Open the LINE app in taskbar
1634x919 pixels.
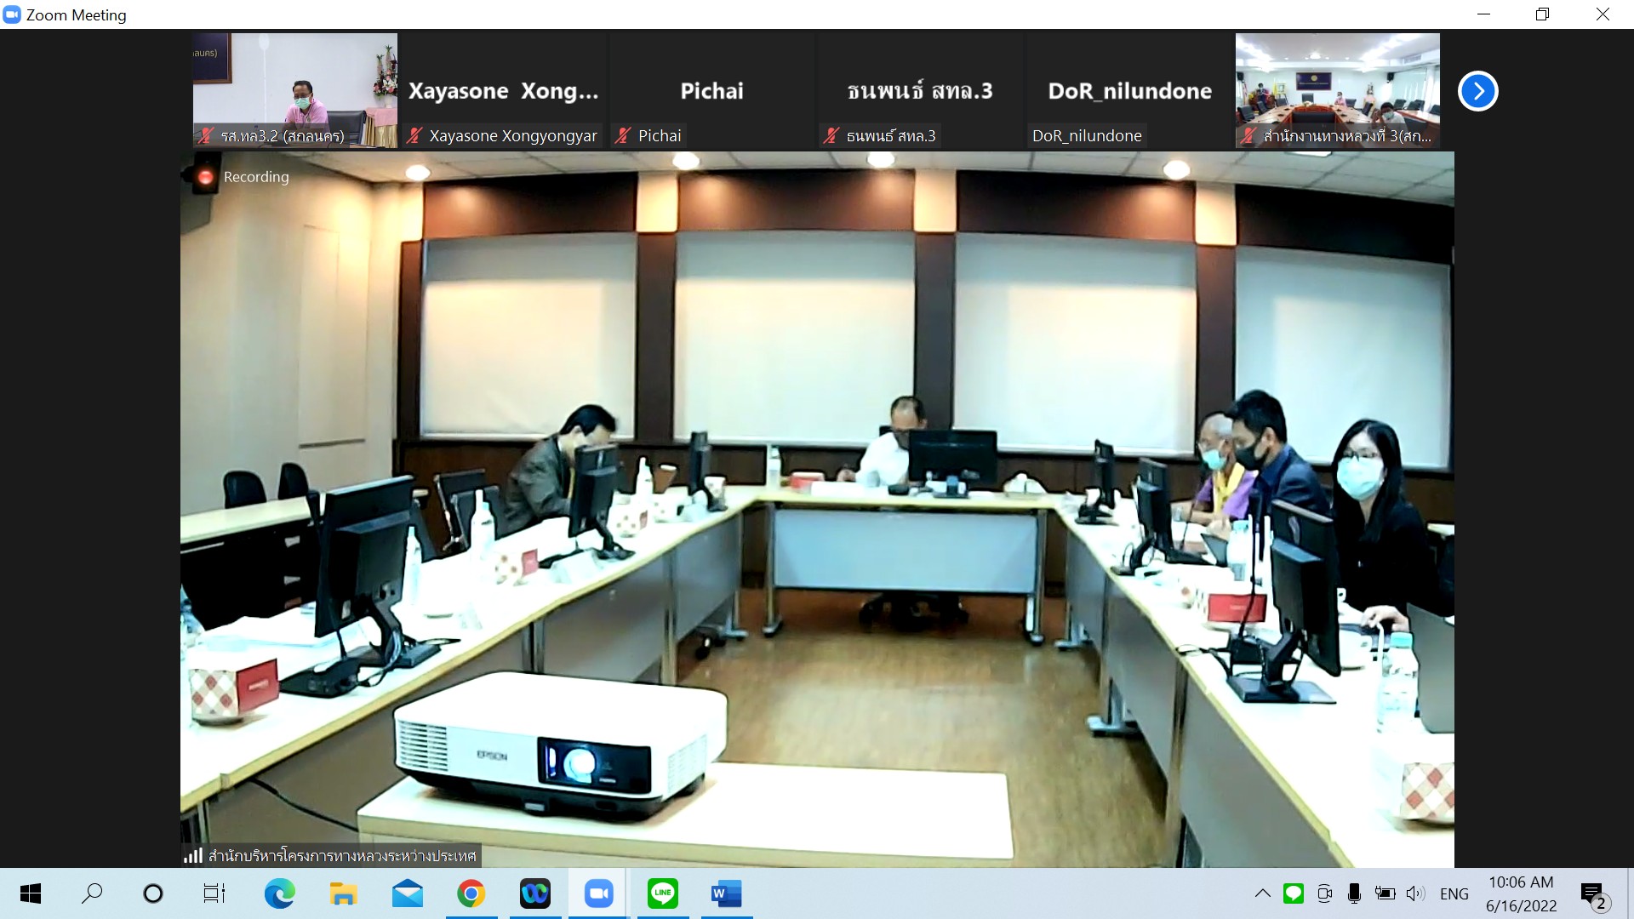(662, 893)
